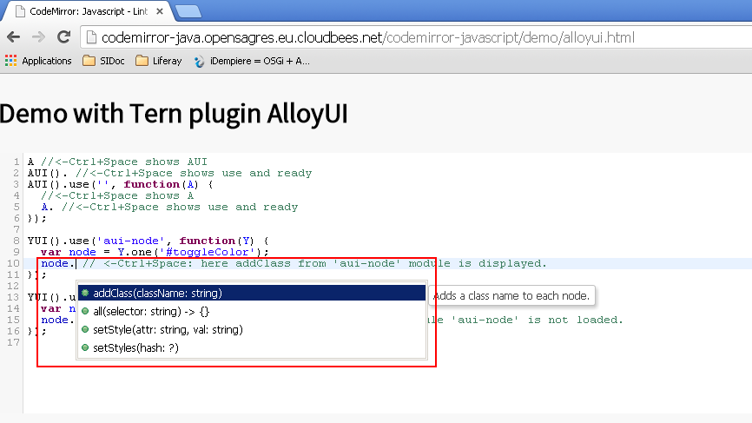Open the SIDoc bookmarks folder
Image resolution: width=752 pixels, height=423 pixels.
click(103, 61)
